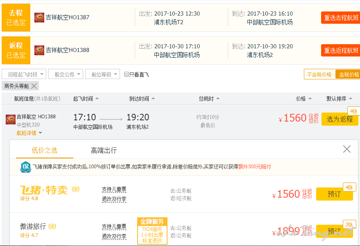360x246 pixels.
Task: Click the 飞猪·特卖 seller logo
Action: 44,190
